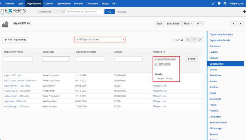Go to next page of opportunities
The width and height of the screenshot is (246, 140).
tap(200, 40)
